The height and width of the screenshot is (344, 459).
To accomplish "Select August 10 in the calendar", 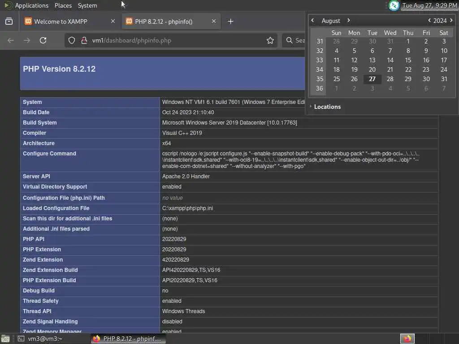I will tap(444, 51).
